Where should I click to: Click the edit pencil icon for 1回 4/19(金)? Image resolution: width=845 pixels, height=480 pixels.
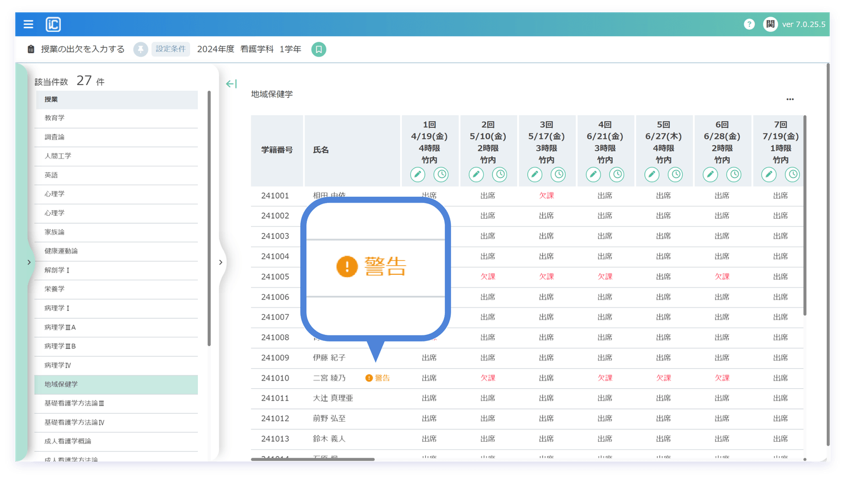pos(417,175)
